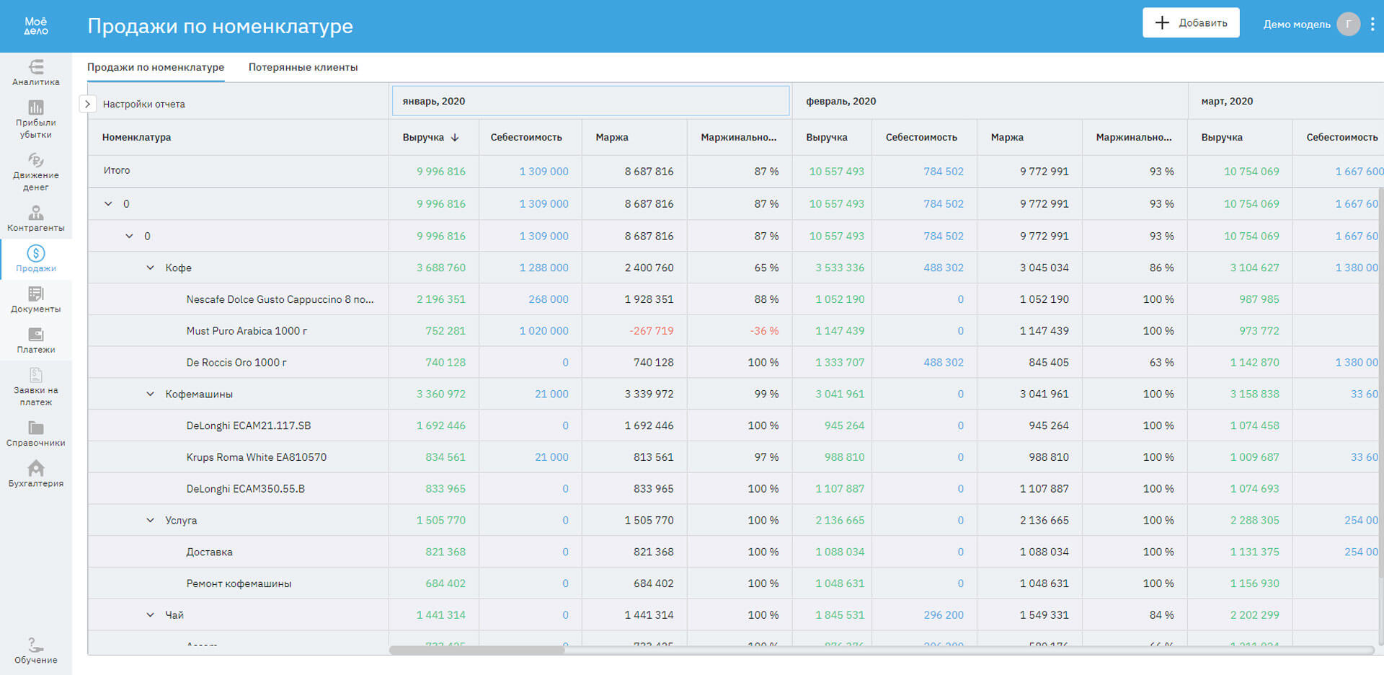
Task: Open the Аналитика section in sidebar
Action: tap(35, 72)
